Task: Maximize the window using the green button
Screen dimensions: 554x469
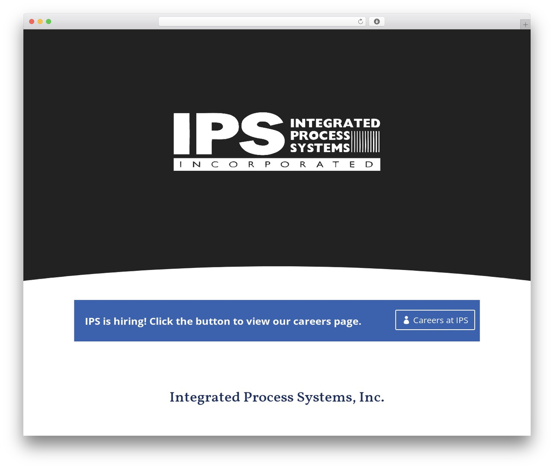Action: (x=48, y=22)
